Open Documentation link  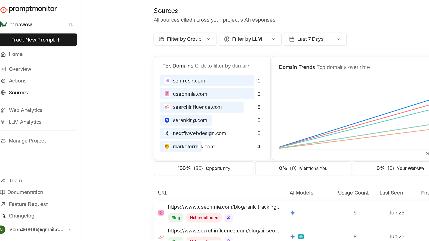point(25,192)
